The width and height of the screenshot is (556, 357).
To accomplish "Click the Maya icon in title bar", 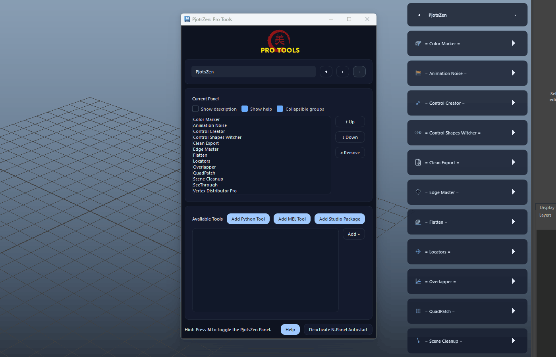I will (187, 19).
